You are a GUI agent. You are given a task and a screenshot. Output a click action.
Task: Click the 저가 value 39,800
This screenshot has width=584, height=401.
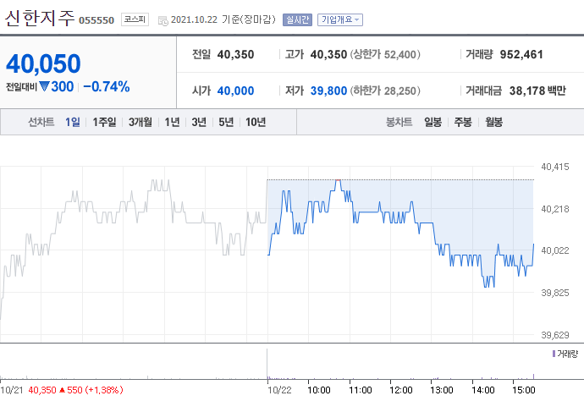coord(328,91)
